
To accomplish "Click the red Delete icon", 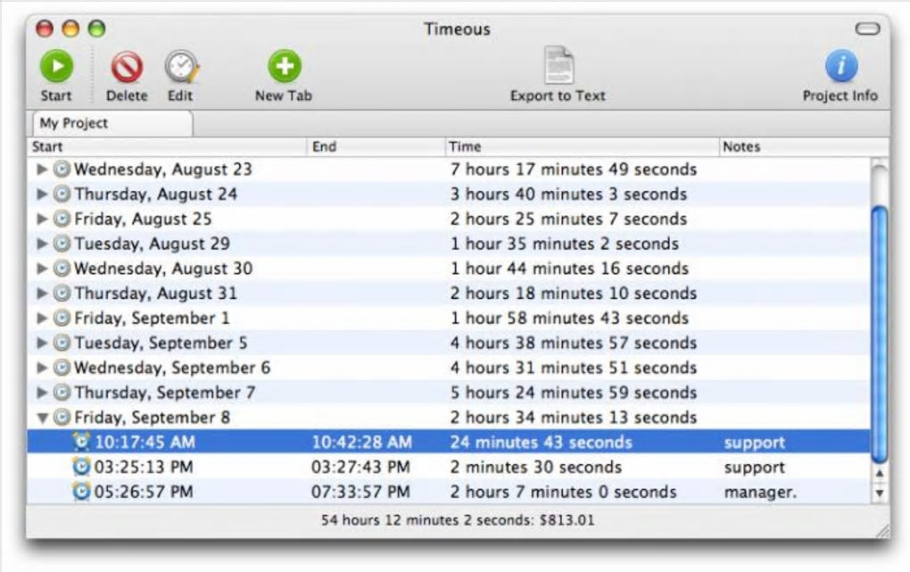I will pos(127,67).
